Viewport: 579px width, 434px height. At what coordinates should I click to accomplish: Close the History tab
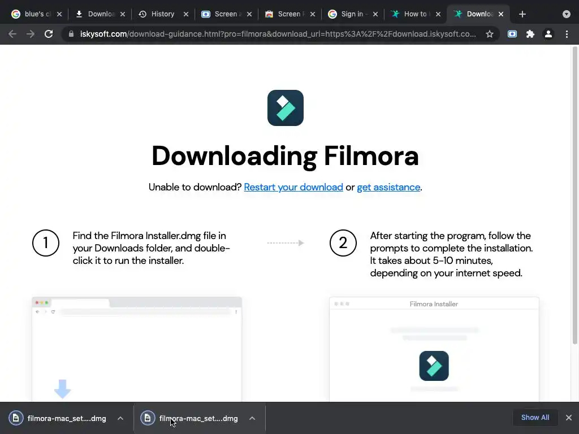[186, 14]
